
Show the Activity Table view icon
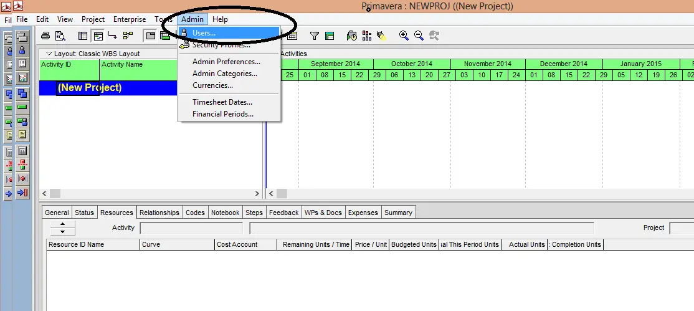pyautogui.click(x=83, y=36)
